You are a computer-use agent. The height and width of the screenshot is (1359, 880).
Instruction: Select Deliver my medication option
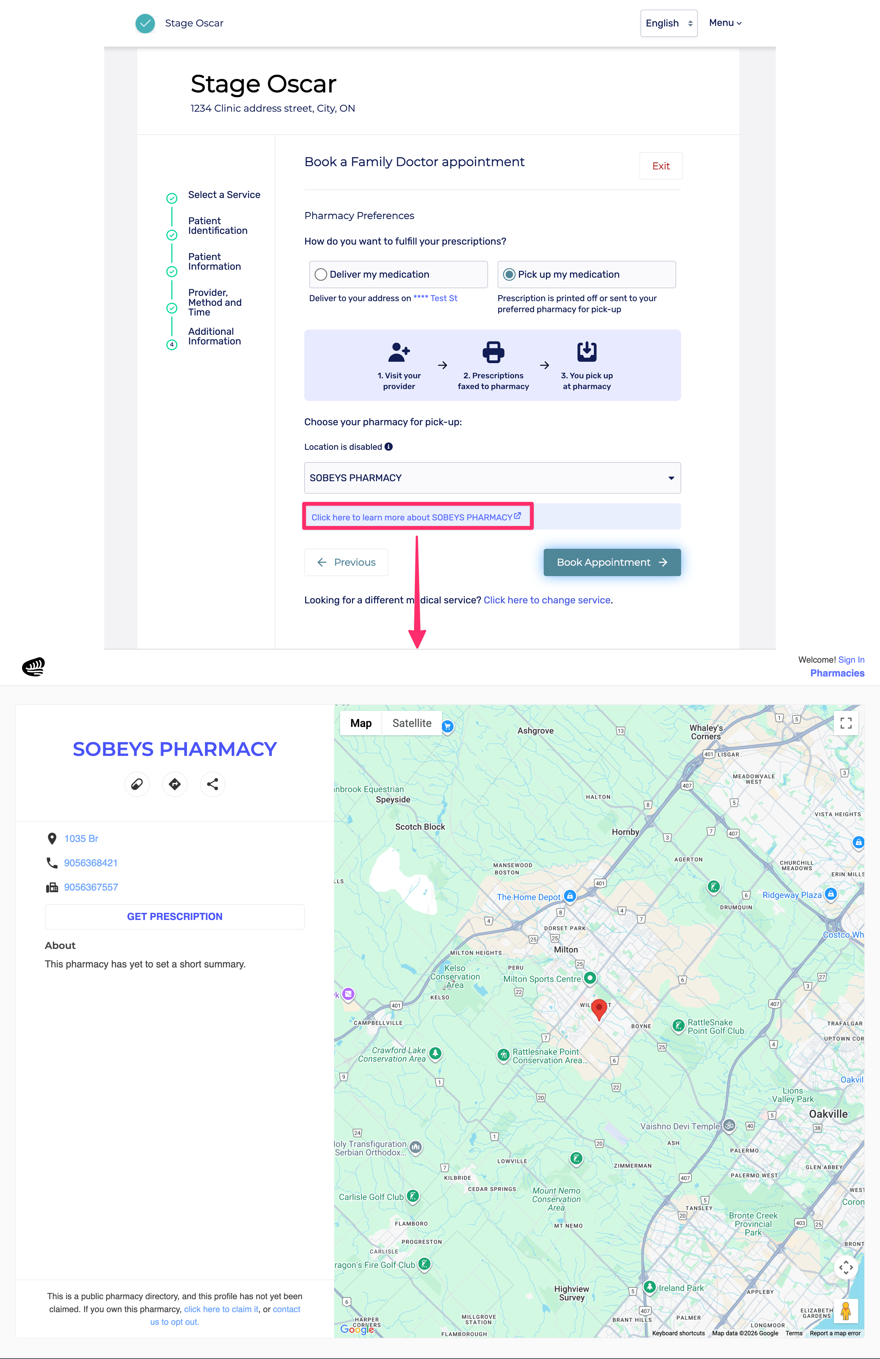click(321, 275)
